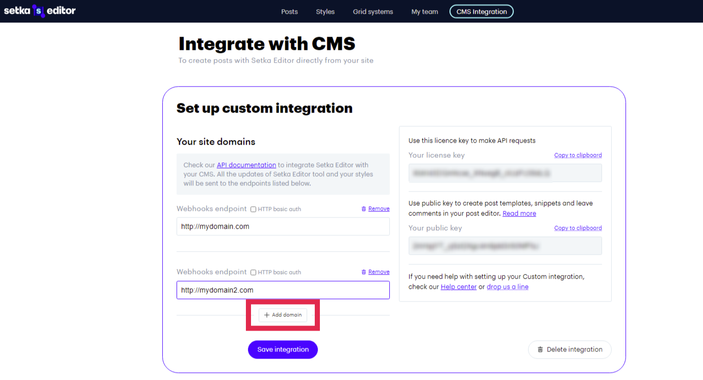Click the drop us a line link
Image resolution: width=703 pixels, height=380 pixels.
click(508, 287)
